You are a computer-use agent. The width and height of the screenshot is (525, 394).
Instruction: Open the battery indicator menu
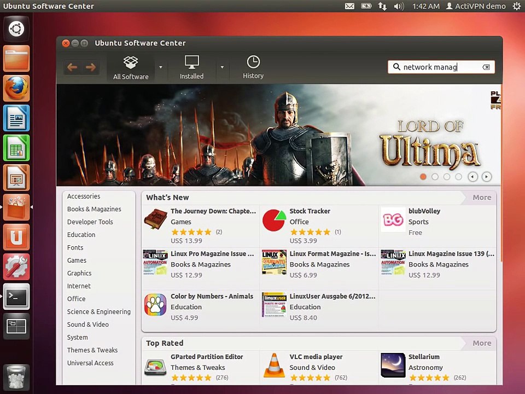[x=366, y=6]
